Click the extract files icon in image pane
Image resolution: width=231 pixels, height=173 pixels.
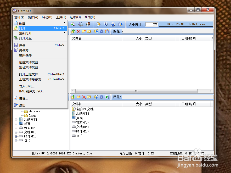point(96,31)
